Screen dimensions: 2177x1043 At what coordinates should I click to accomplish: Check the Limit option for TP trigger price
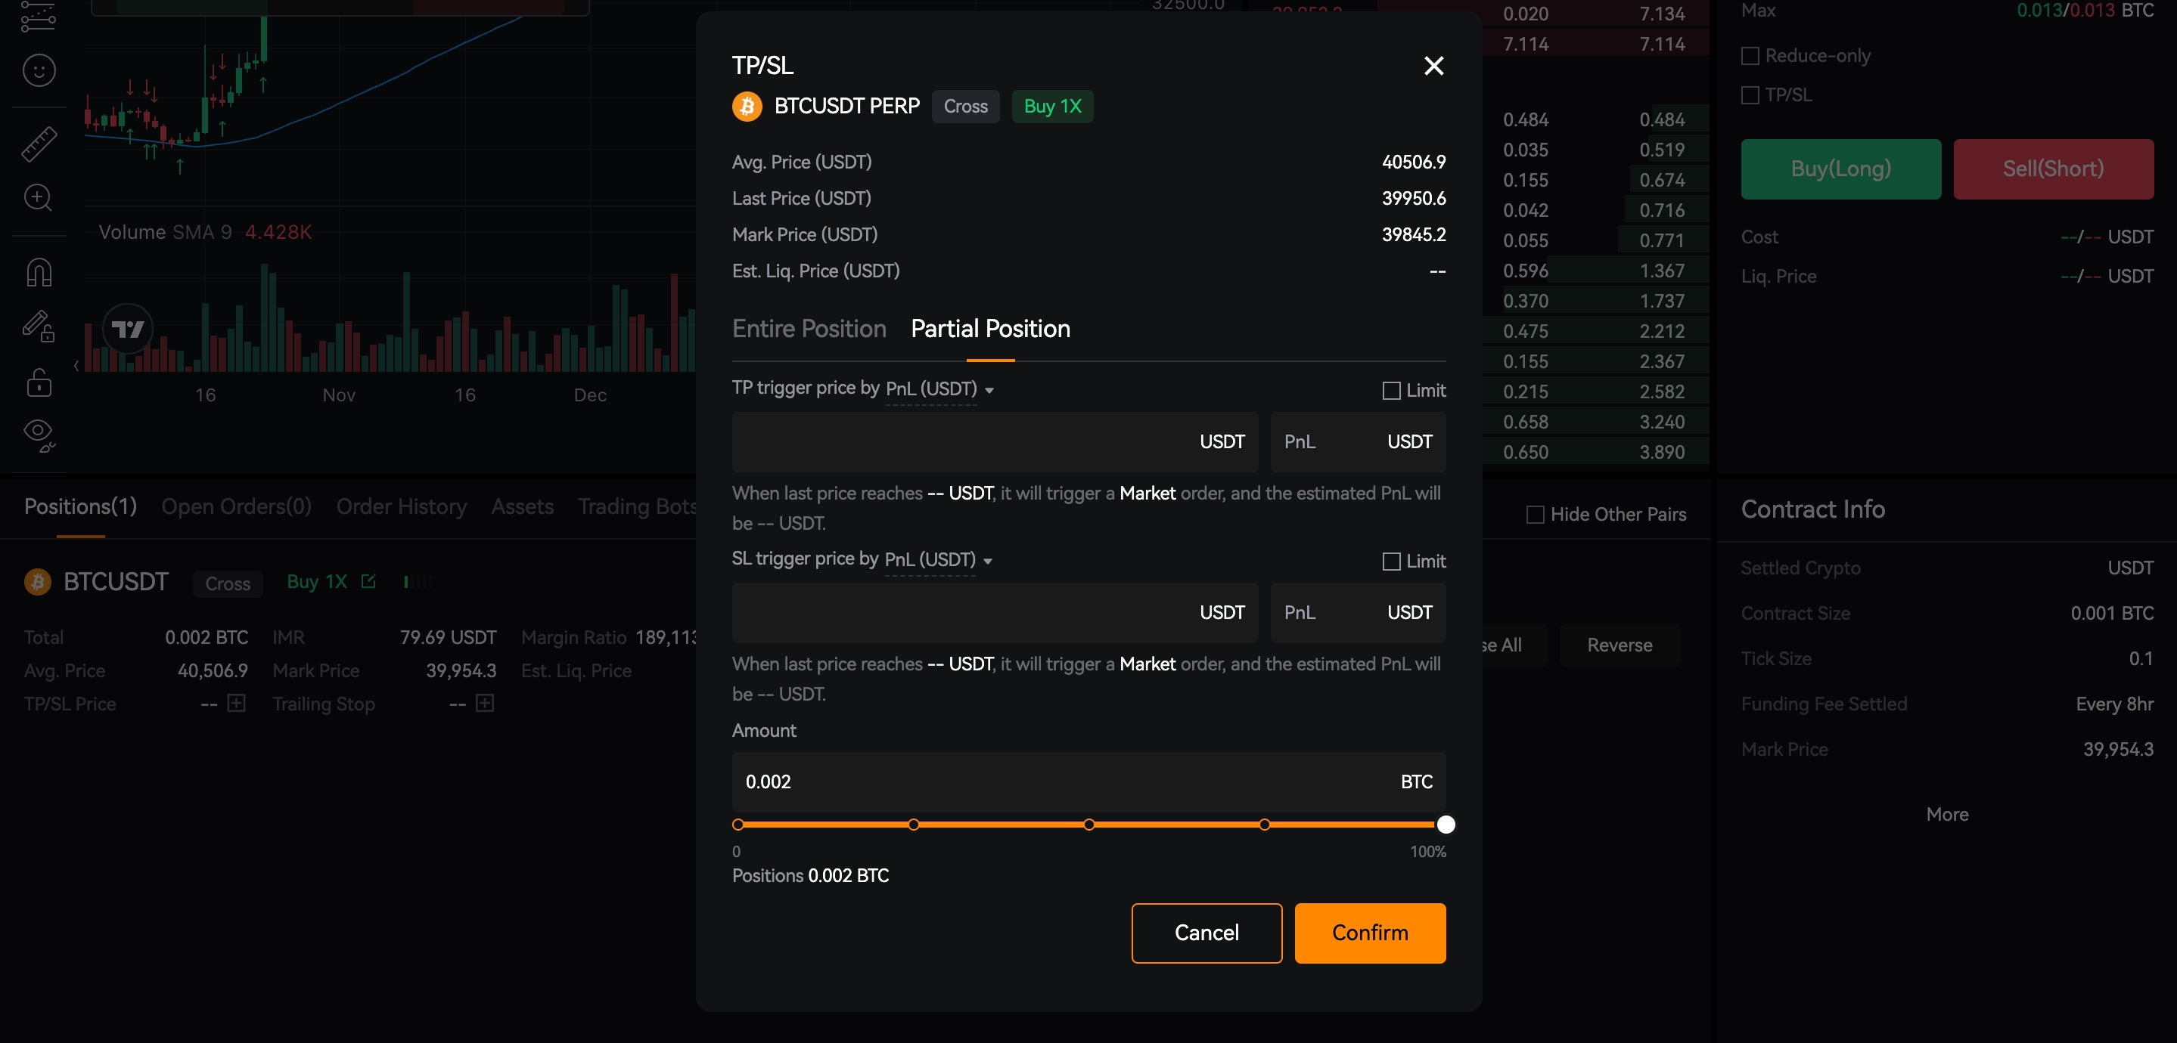point(1390,390)
